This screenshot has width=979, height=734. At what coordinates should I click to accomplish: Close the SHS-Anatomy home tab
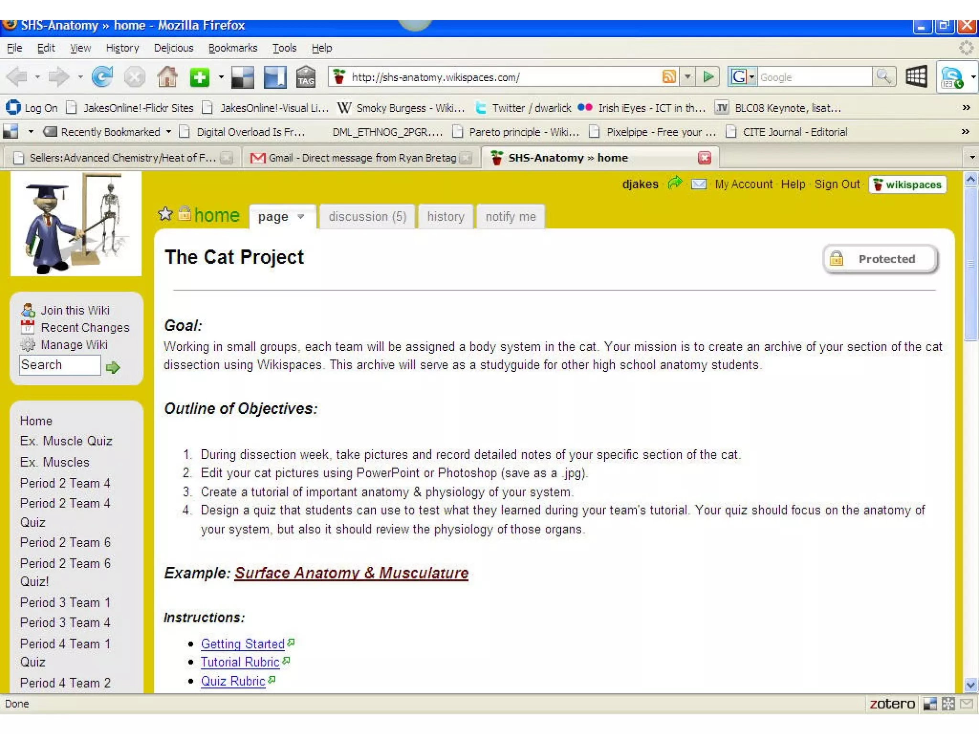coord(705,158)
